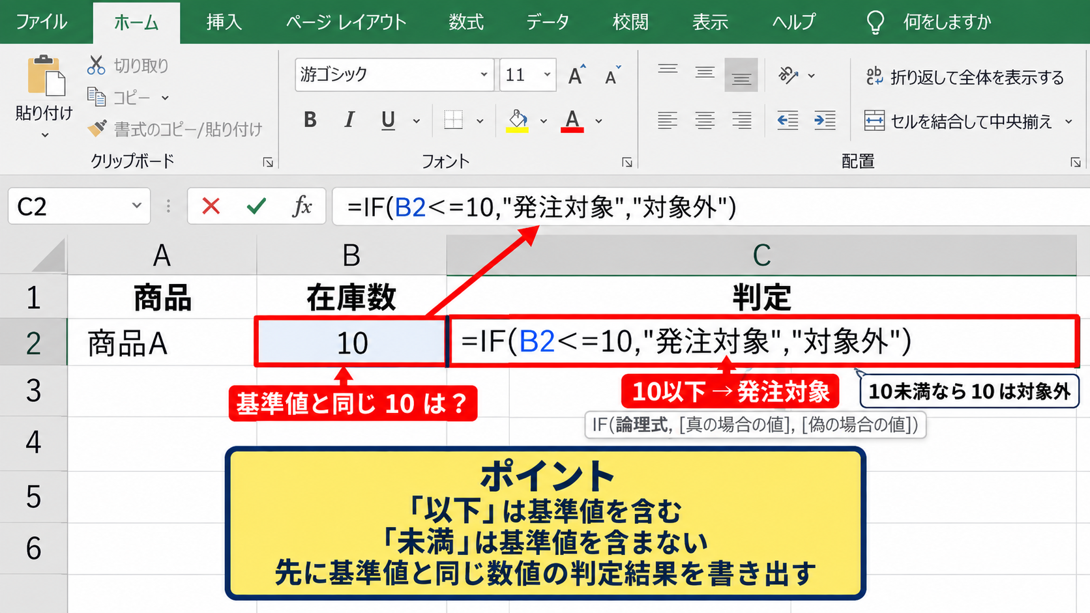The width and height of the screenshot is (1090, 613).
Task: Switch to the 挿入 tab
Action: pos(224,22)
